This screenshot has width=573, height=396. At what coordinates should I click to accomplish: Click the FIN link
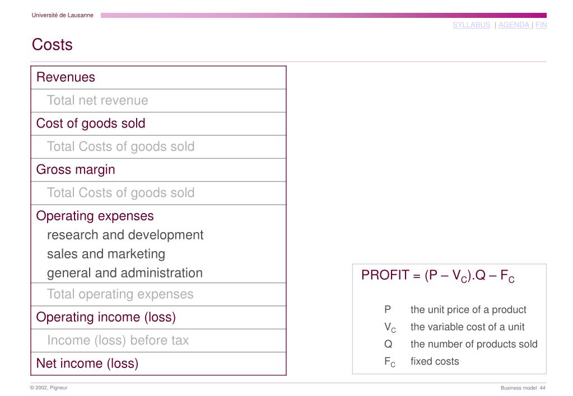point(541,25)
